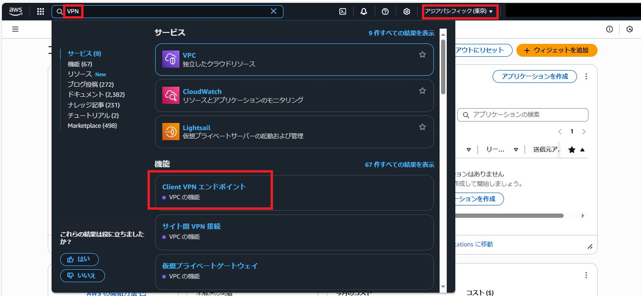Launch CloudShell terminal icon

tap(343, 11)
